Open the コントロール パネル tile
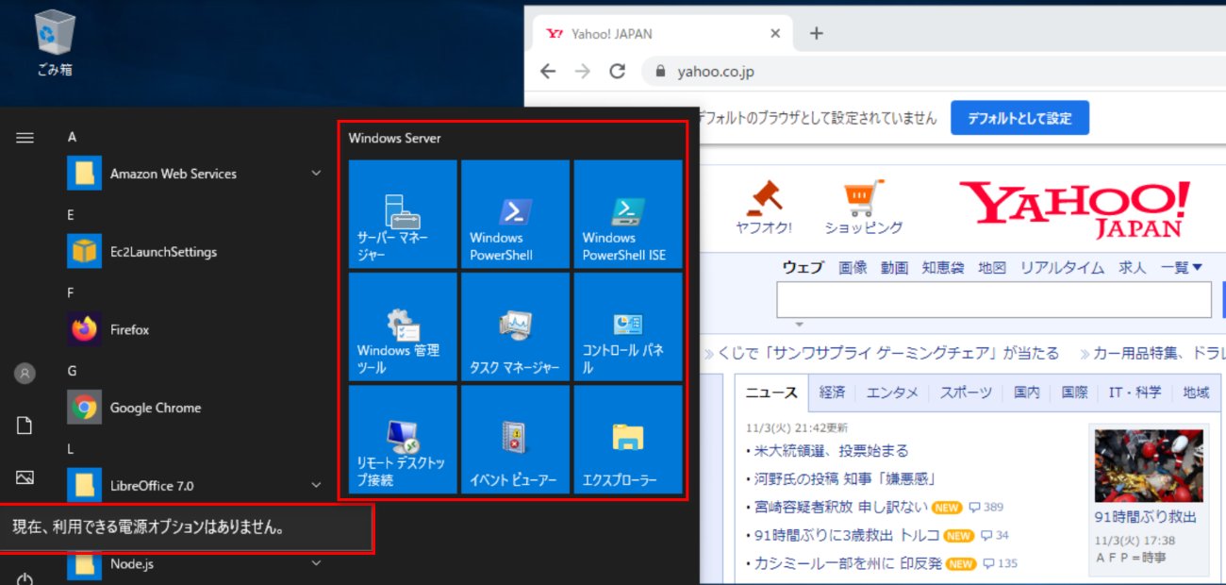 627,326
